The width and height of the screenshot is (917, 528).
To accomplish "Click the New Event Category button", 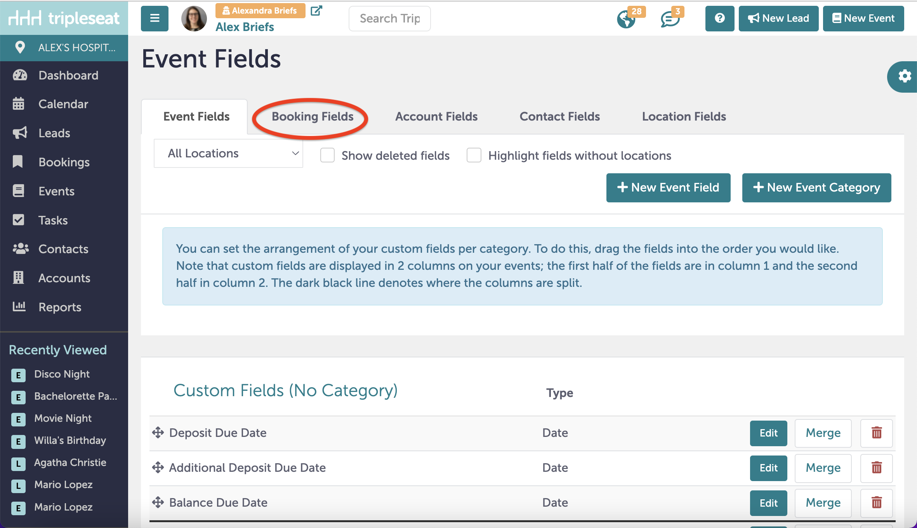I will [x=816, y=188].
